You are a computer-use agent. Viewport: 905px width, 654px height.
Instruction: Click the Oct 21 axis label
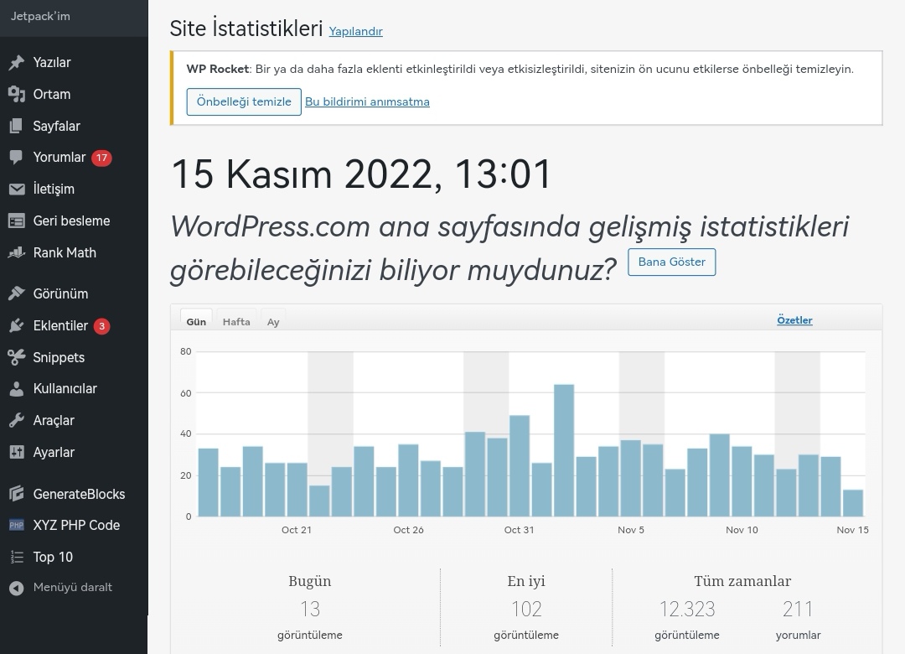click(297, 530)
